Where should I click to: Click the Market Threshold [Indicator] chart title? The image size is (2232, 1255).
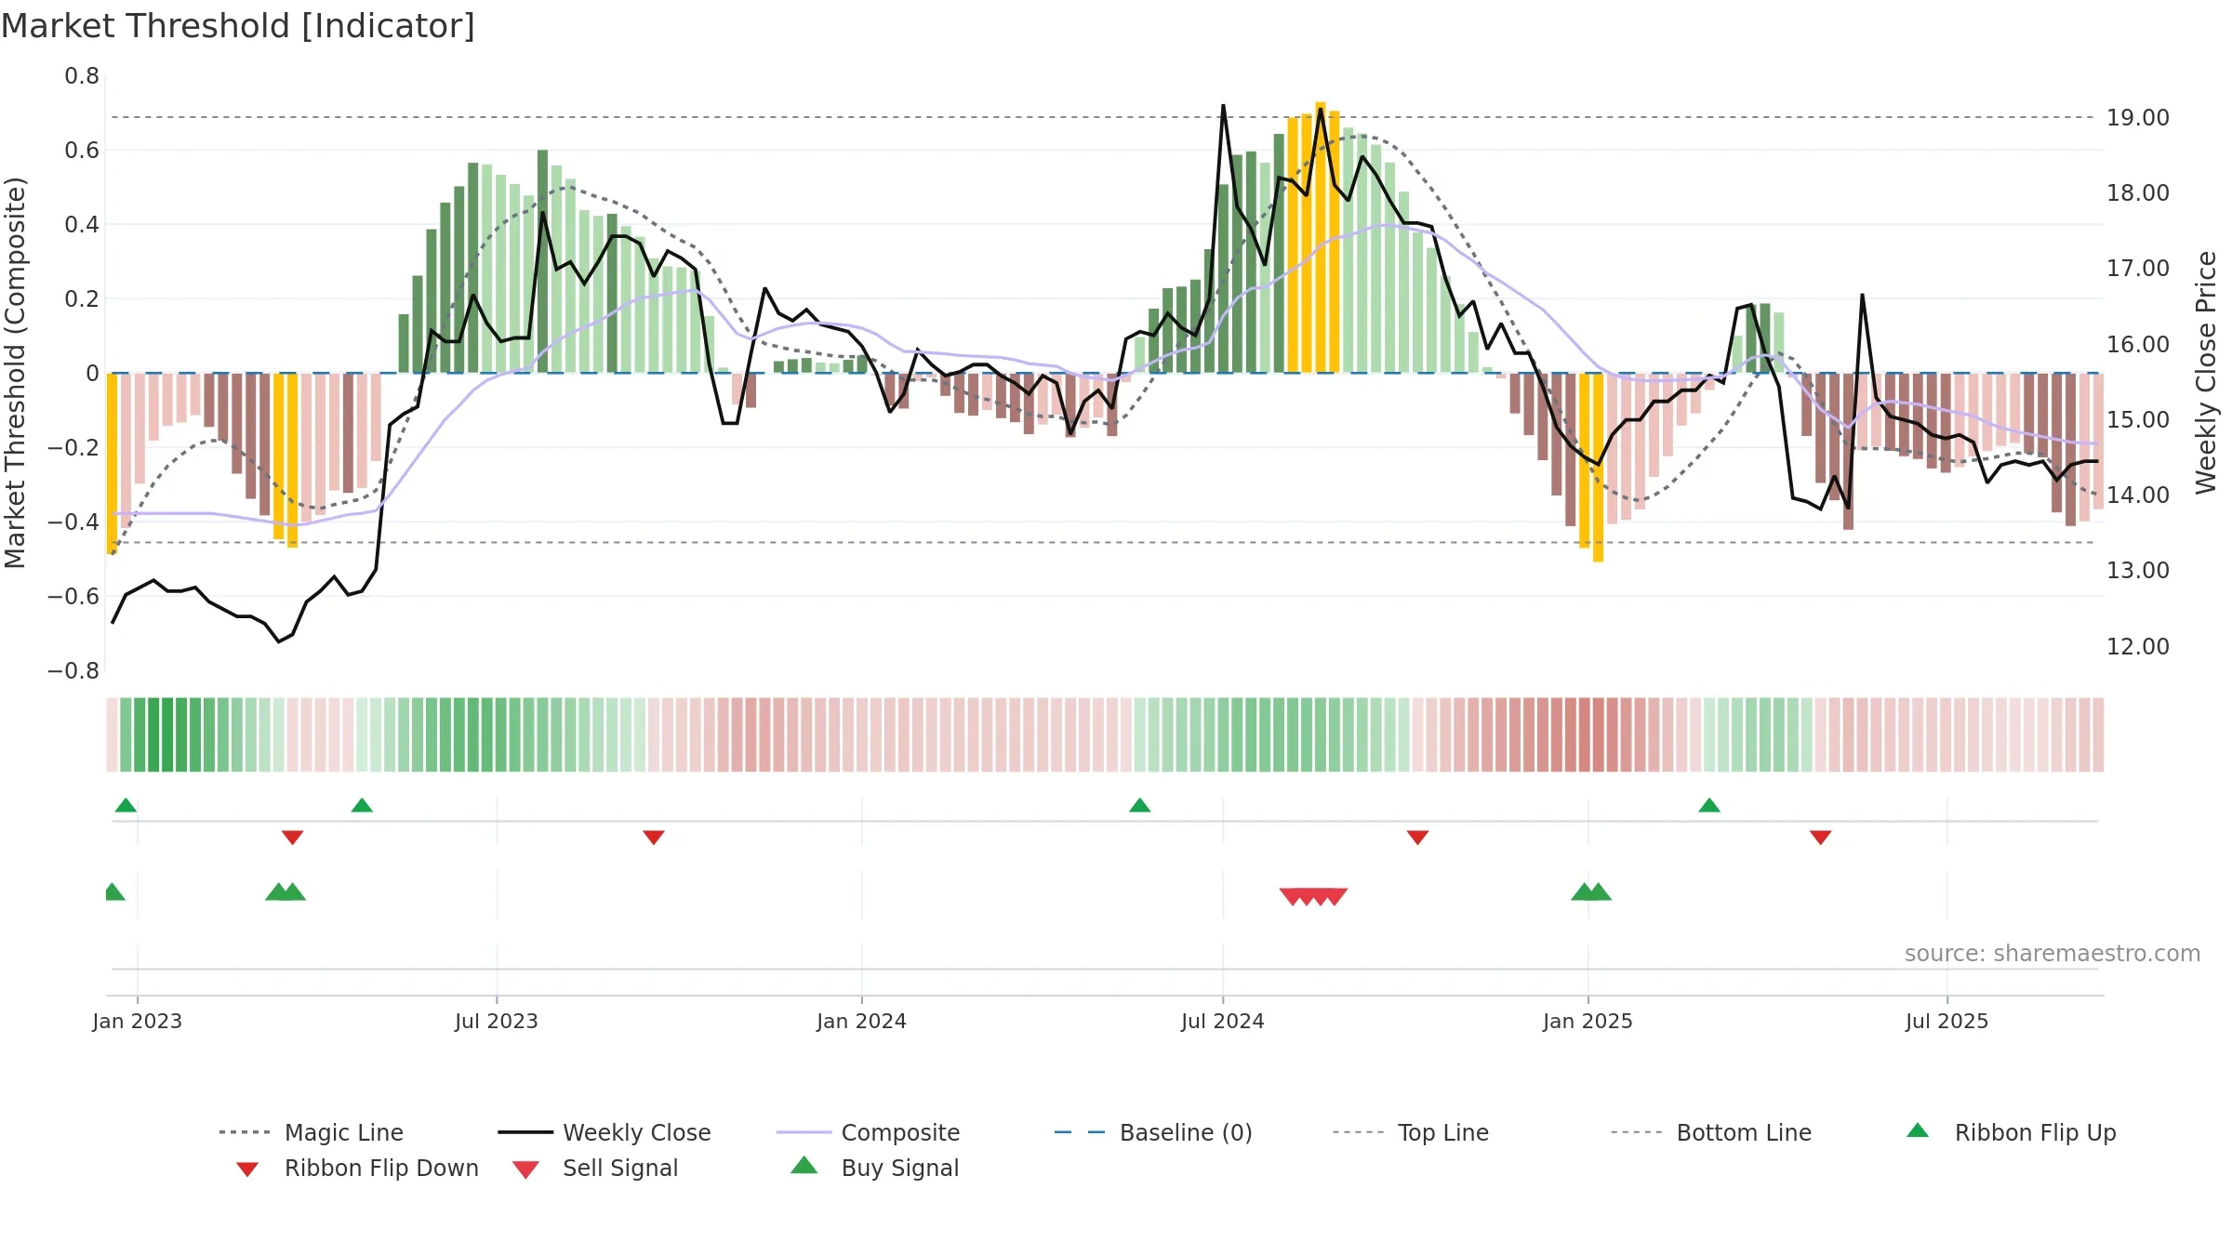pos(238,26)
